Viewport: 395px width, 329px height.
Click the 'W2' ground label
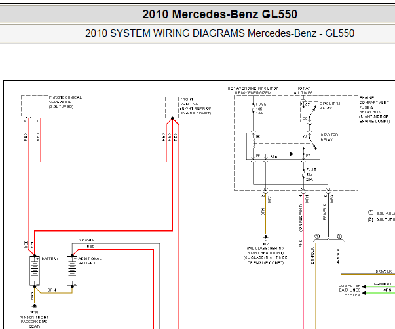[265, 244]
